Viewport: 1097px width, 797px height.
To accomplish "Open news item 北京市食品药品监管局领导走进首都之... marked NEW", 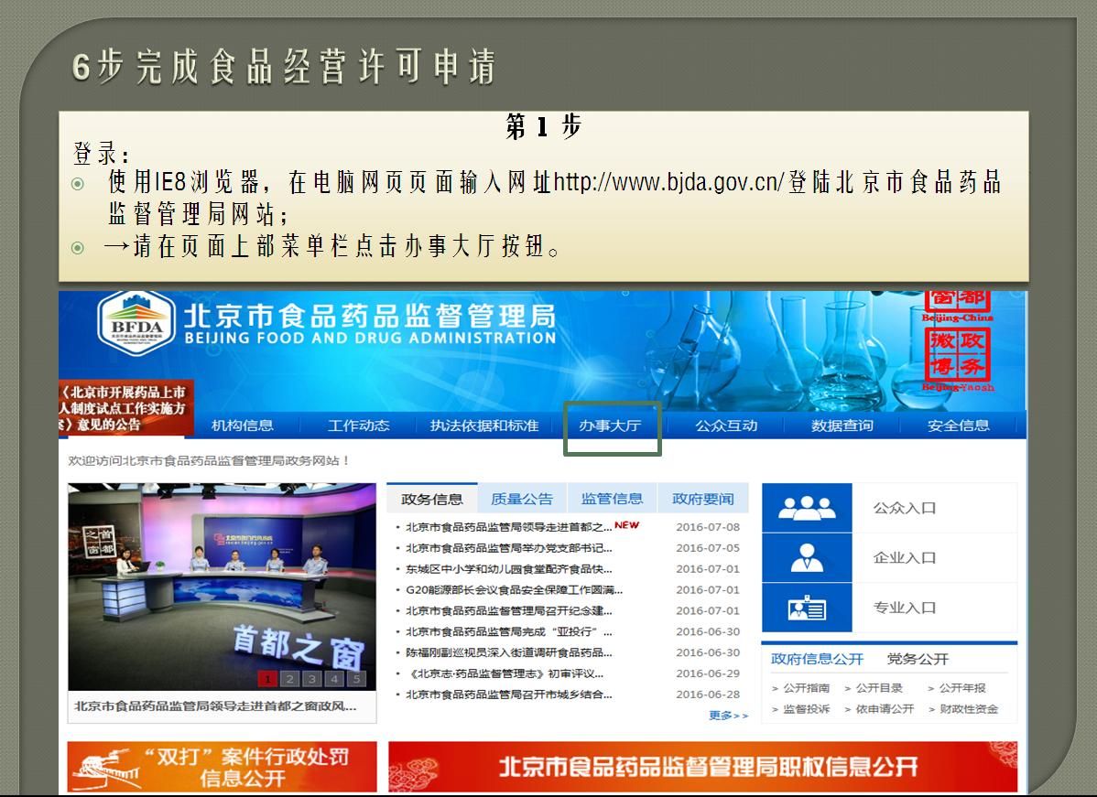I will [508, 526].
